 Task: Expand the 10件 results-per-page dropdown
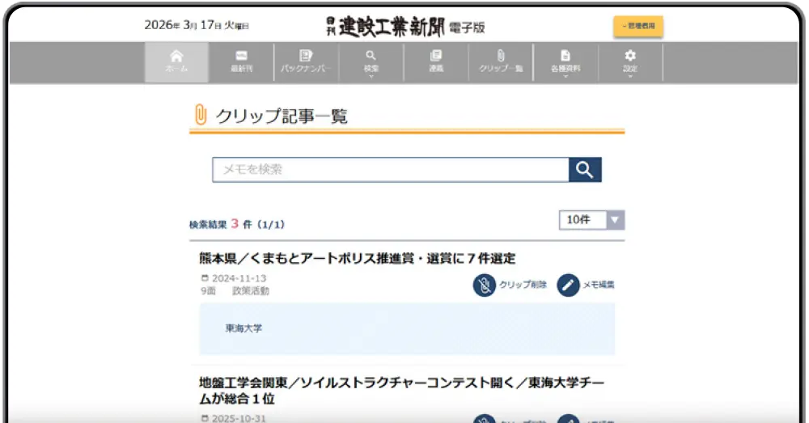click(591, 220)
